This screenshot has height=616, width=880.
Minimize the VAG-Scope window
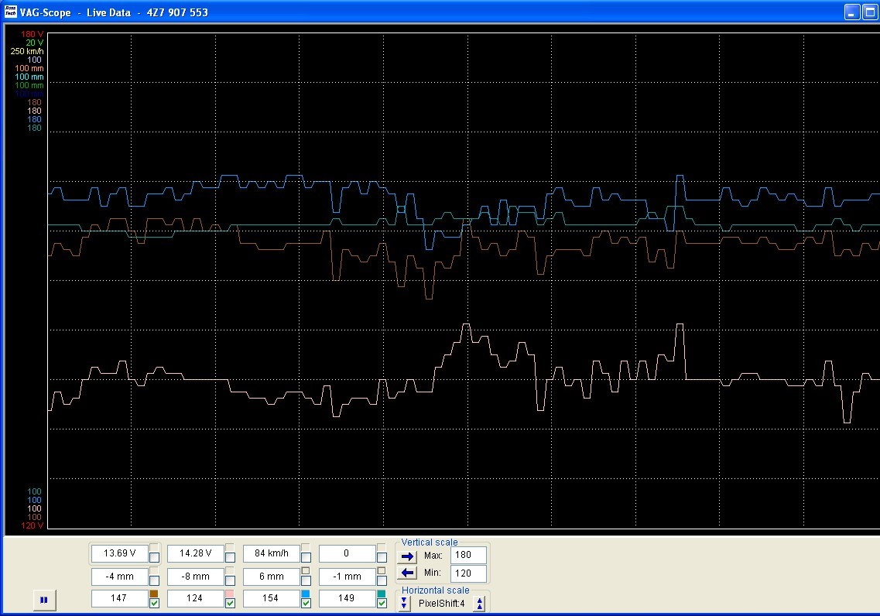pos(851,12)
